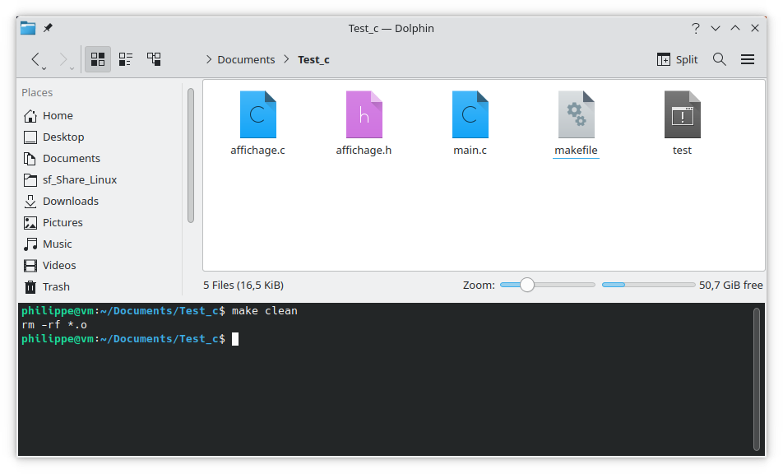The height and width of the screenshot is (474, 783).
Task: Switch to Details tree view mode
Action: 154,59
